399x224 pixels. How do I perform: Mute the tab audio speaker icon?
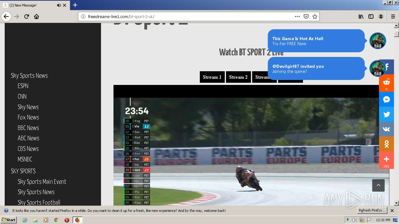coord(59,5)
